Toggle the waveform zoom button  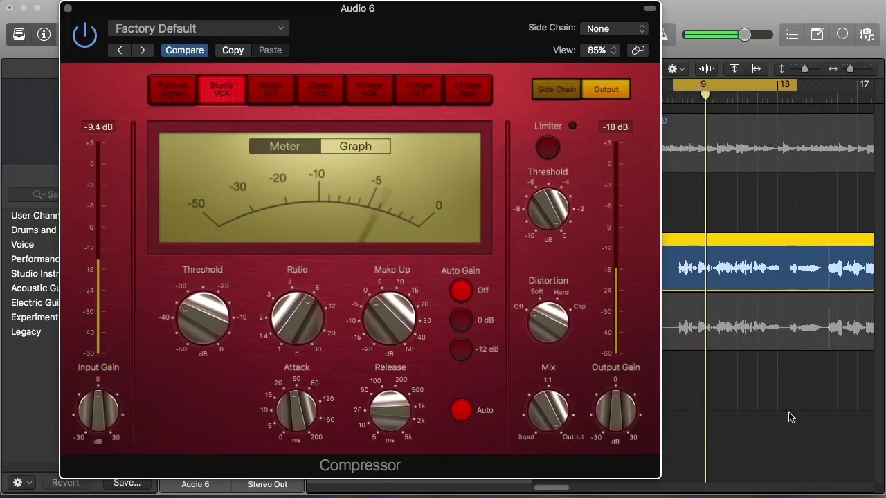pos(707,68)
